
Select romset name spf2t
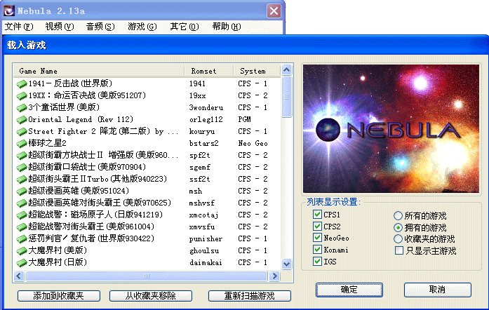tap(199, 155)
